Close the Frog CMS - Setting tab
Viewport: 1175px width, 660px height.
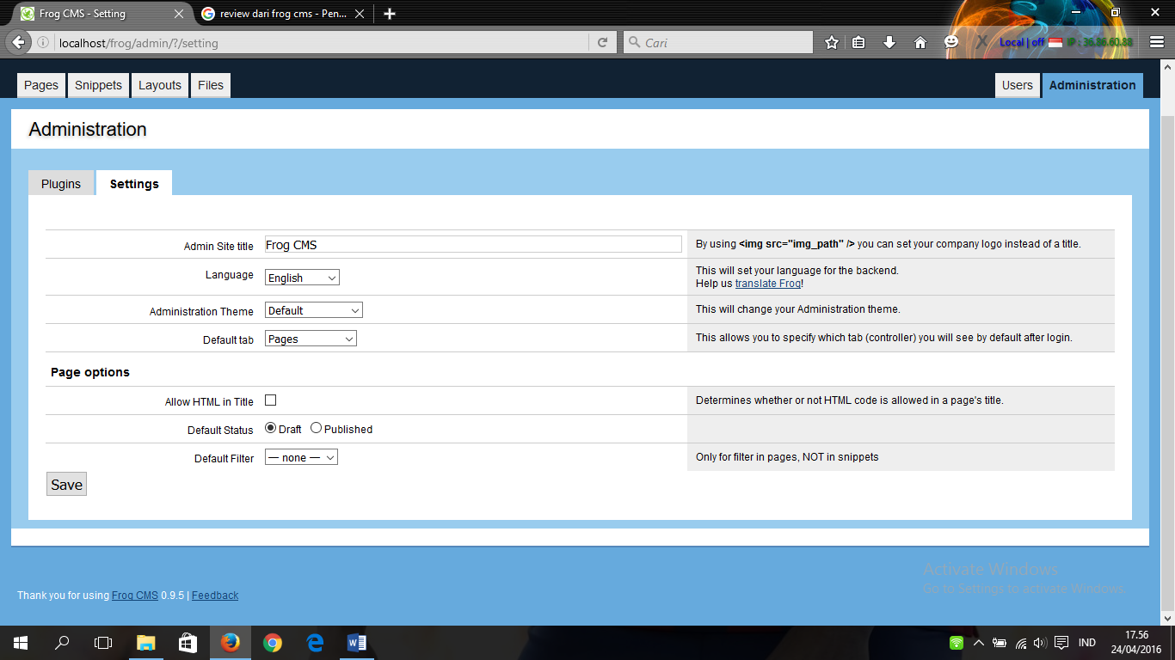click(179, 14)
